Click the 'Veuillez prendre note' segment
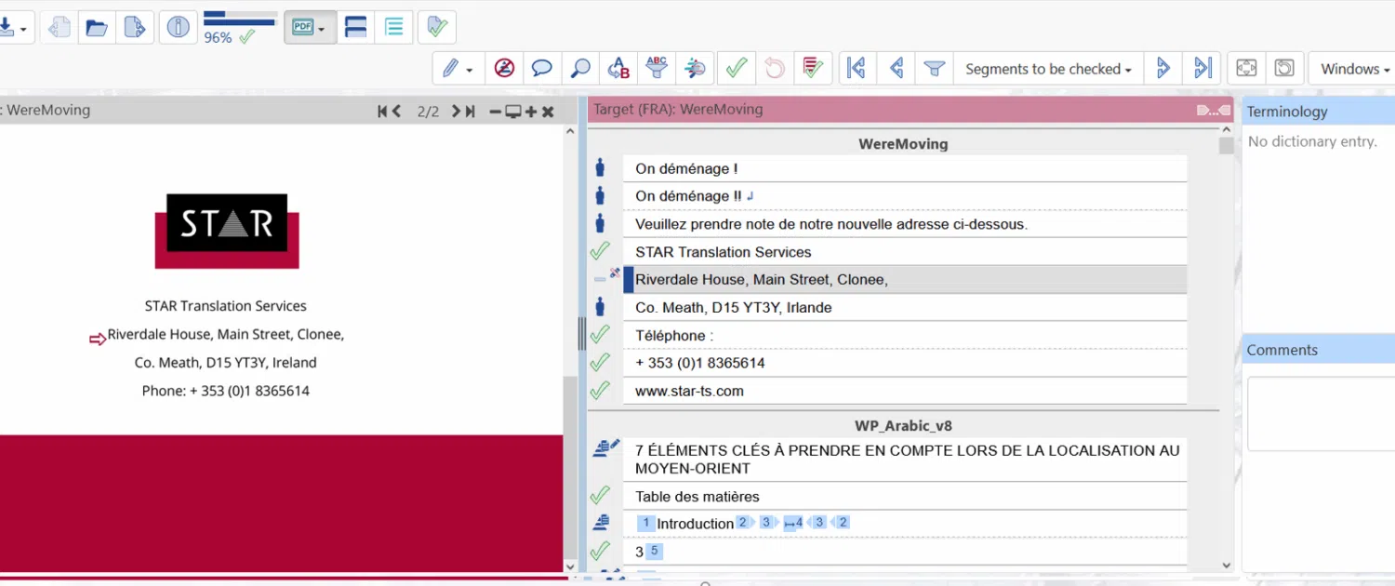This screenshot has width=1395, height=586. point(905,224)
